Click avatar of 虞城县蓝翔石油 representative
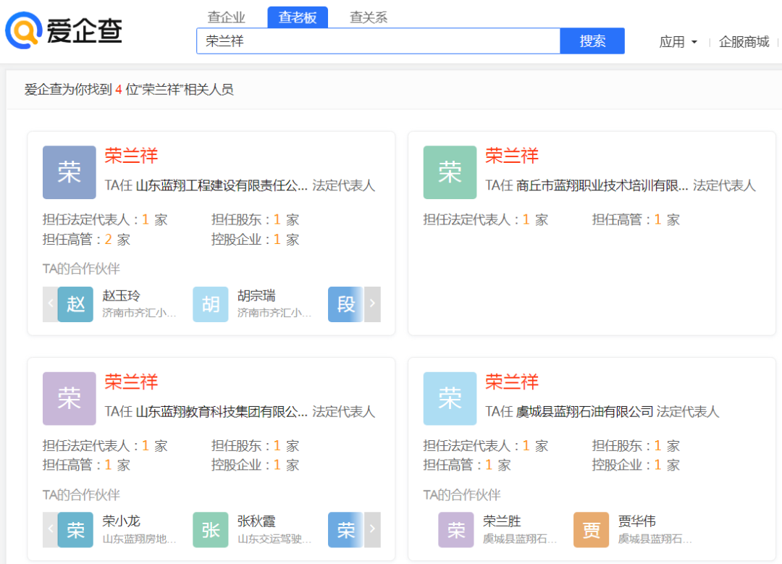The width and height of the screenshot is (782, 564). click(450, 398)
